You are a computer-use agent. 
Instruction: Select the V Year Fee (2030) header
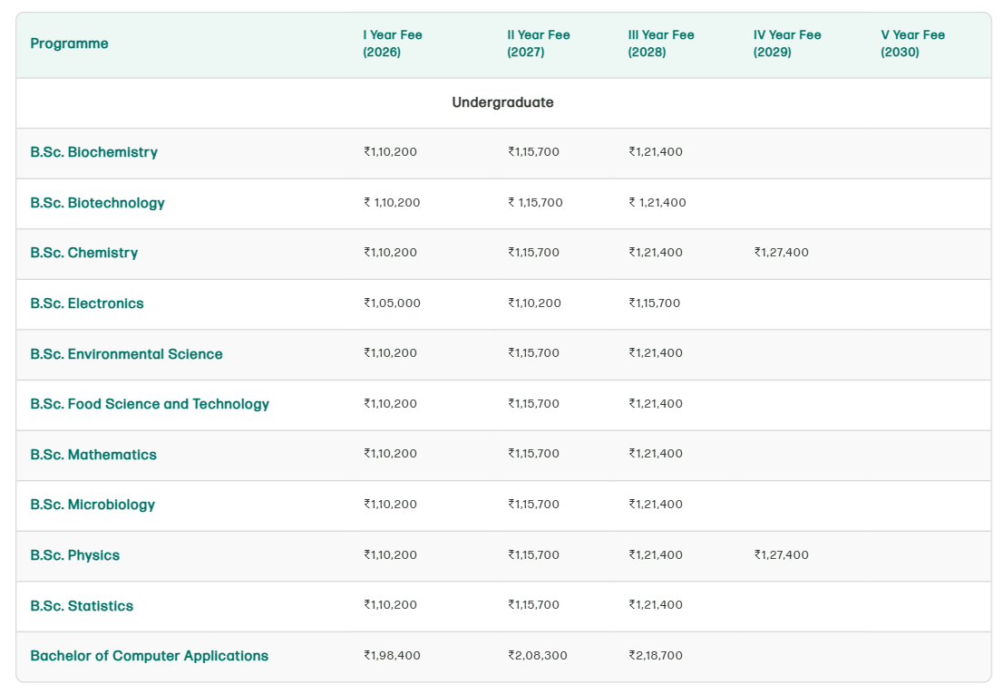coord(911,43)
